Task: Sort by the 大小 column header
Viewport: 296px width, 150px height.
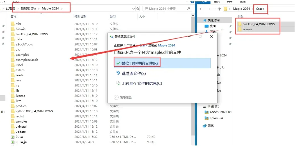Action: tap(142, 16)
